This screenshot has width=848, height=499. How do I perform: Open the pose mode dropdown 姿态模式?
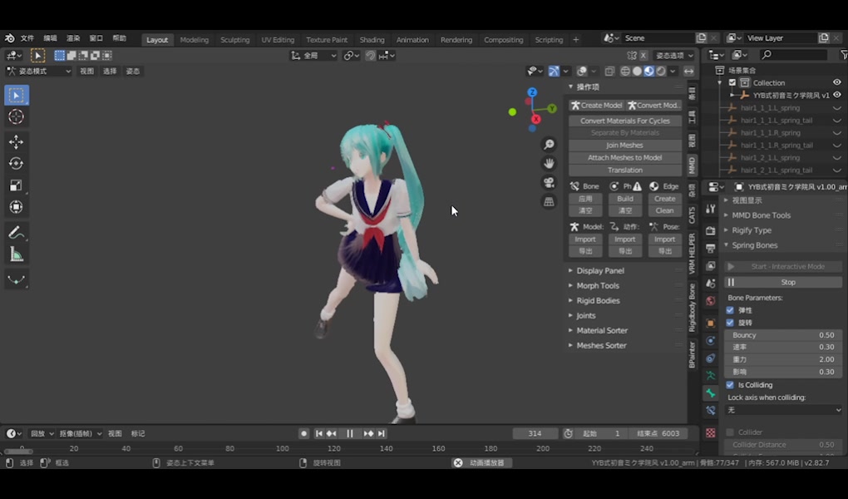coord(38,72)
